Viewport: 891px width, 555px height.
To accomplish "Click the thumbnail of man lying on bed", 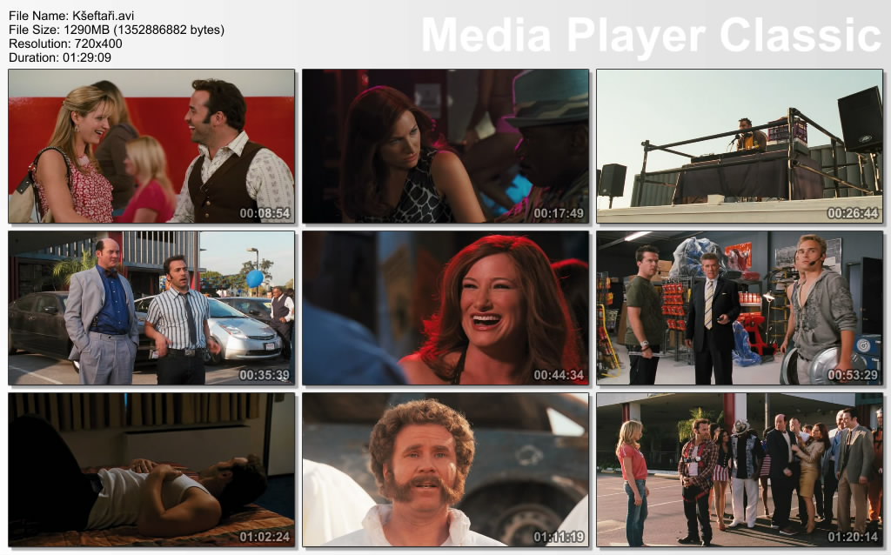I will [151, 469].
